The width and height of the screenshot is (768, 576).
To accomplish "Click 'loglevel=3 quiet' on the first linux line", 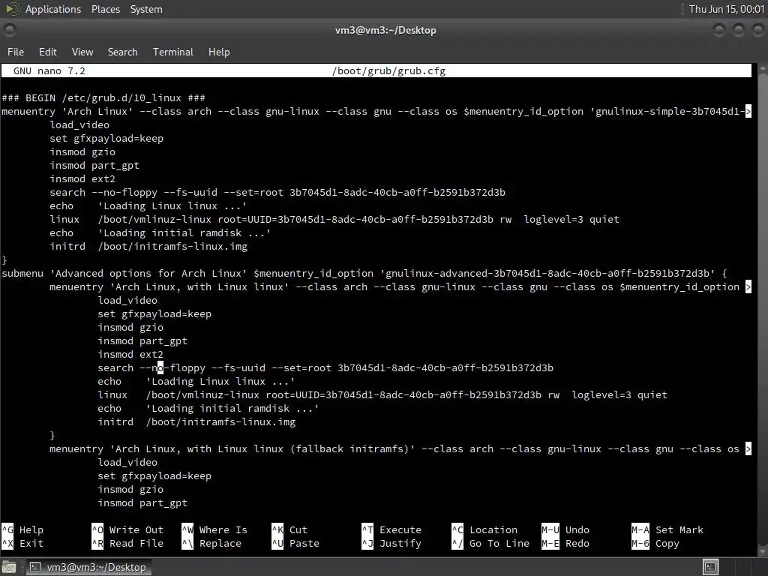I will tap(571, 220).
